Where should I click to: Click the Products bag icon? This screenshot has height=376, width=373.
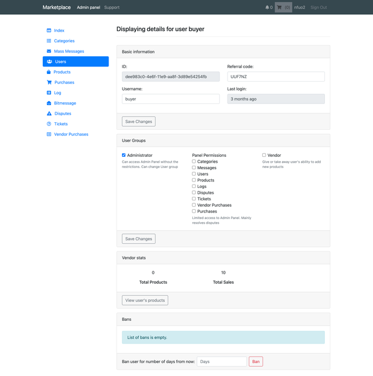pos(49,72)
